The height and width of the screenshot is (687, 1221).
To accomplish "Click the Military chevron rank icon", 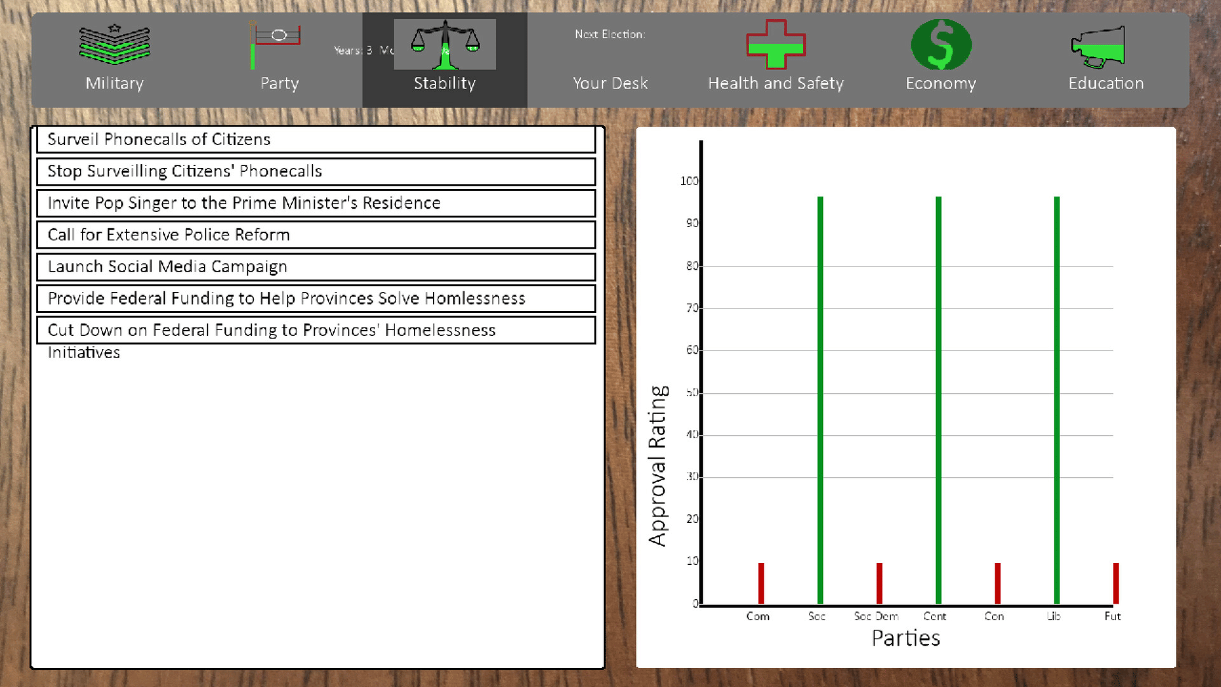I will 114,45.
